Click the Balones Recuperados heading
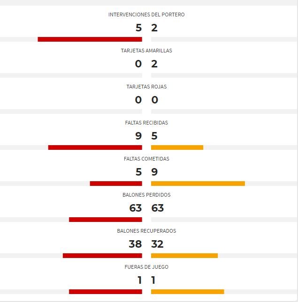This screenshot has height=302, width=298. tap(146, 231)
